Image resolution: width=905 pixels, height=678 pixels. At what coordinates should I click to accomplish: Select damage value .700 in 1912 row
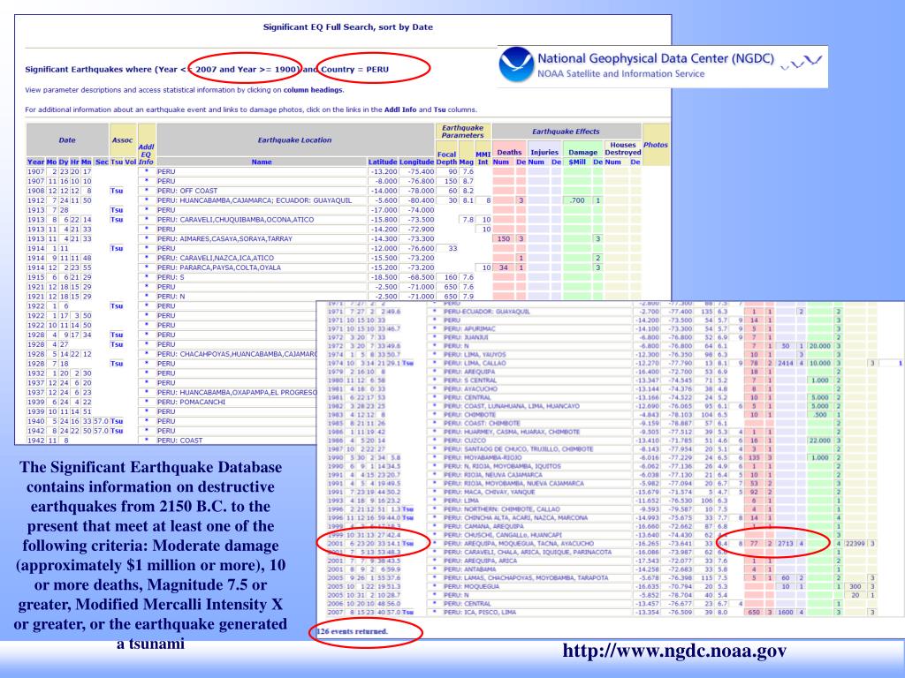click(x=577, y=200)
